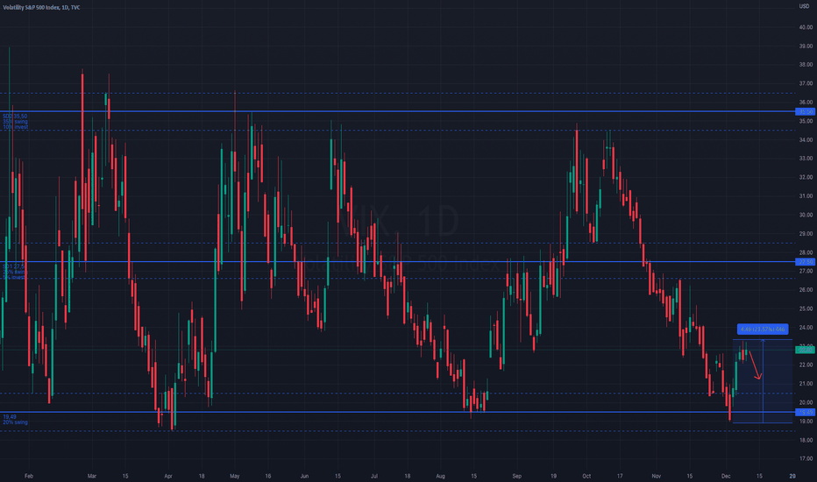This screenshot has height=482, width=817.
Task: Click the 31.00 price axis label
Action: pos(806,196)
